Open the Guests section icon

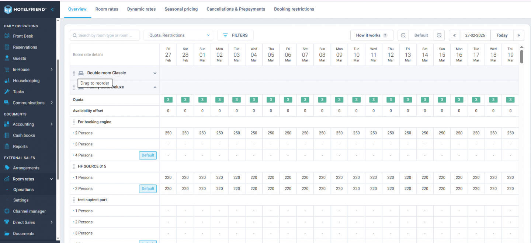click(7, 58)
